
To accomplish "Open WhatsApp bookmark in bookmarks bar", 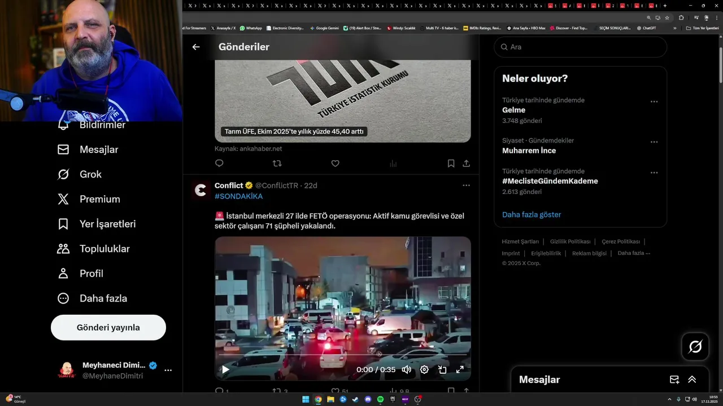I will 251,28.
